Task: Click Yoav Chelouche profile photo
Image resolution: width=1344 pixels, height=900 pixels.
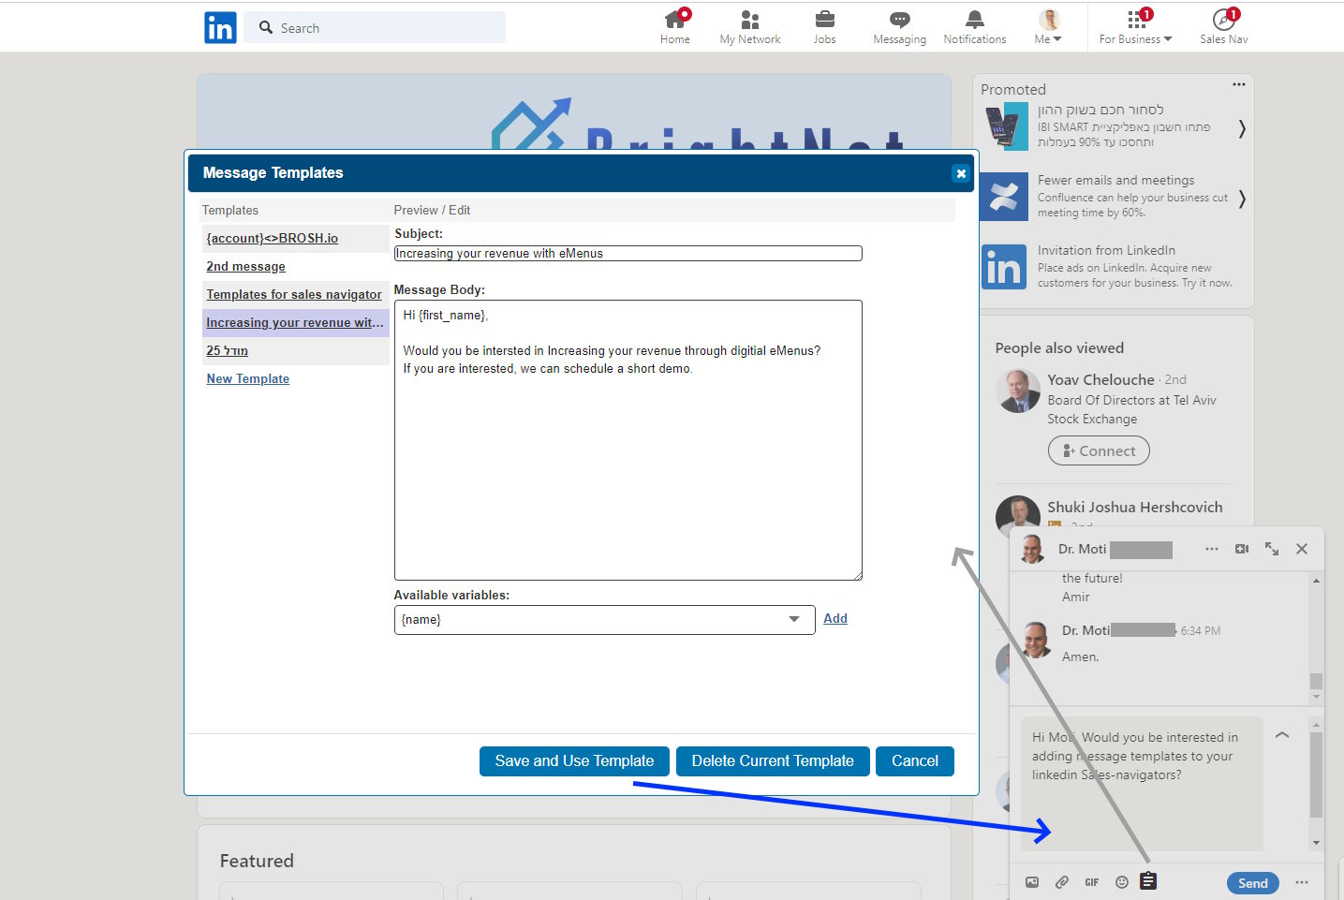Action: 1017,391
